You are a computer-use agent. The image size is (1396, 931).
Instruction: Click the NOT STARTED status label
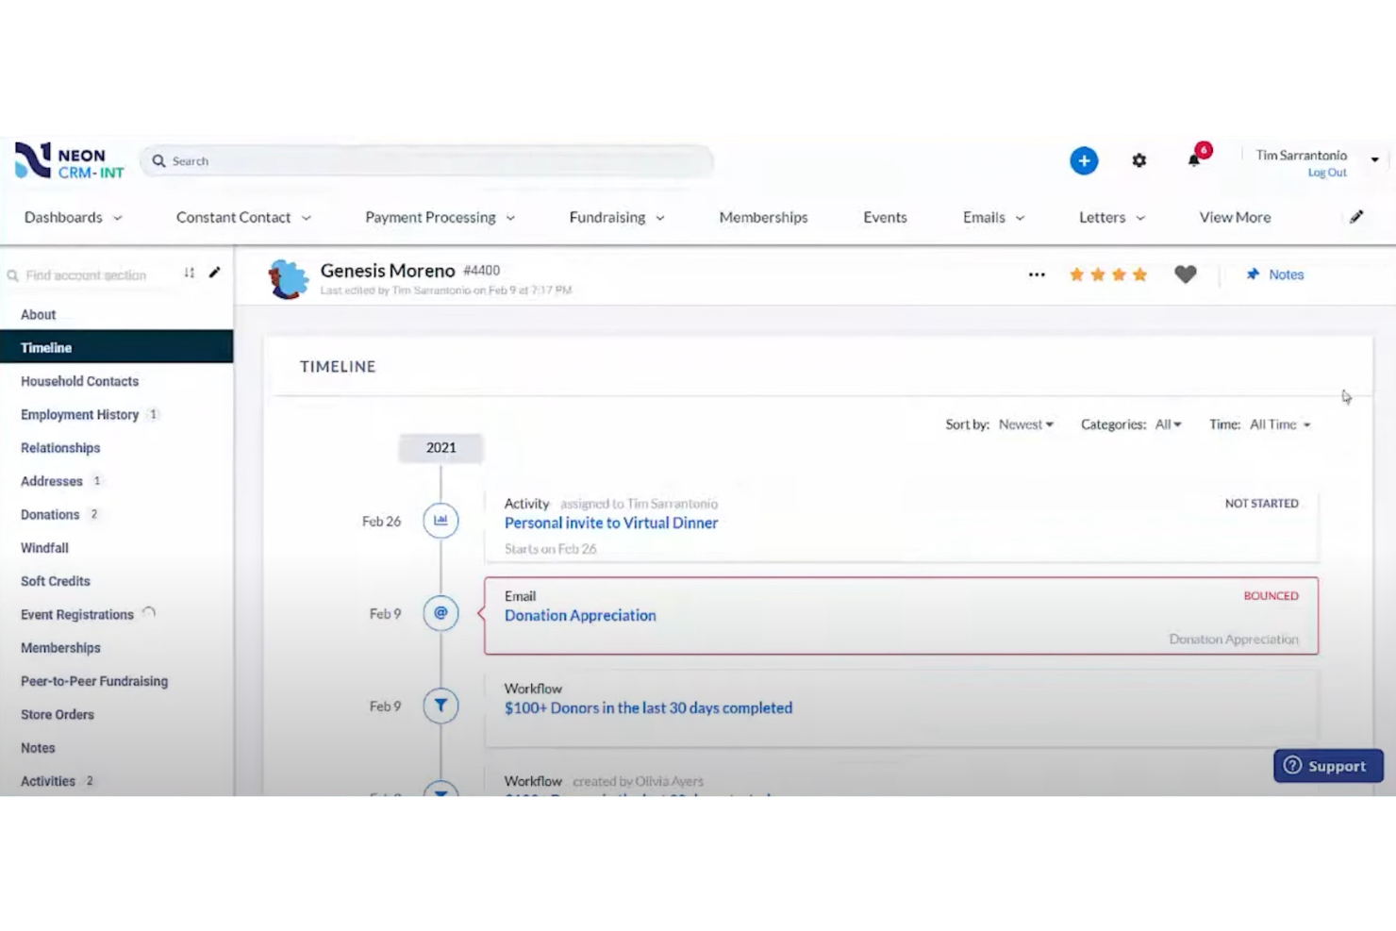[1261, 504]
